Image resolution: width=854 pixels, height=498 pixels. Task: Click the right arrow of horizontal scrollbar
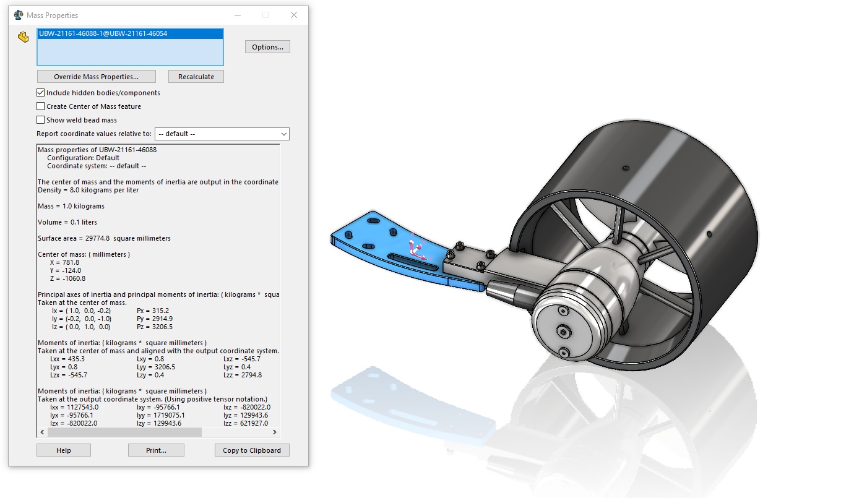(x=275, y=432)
